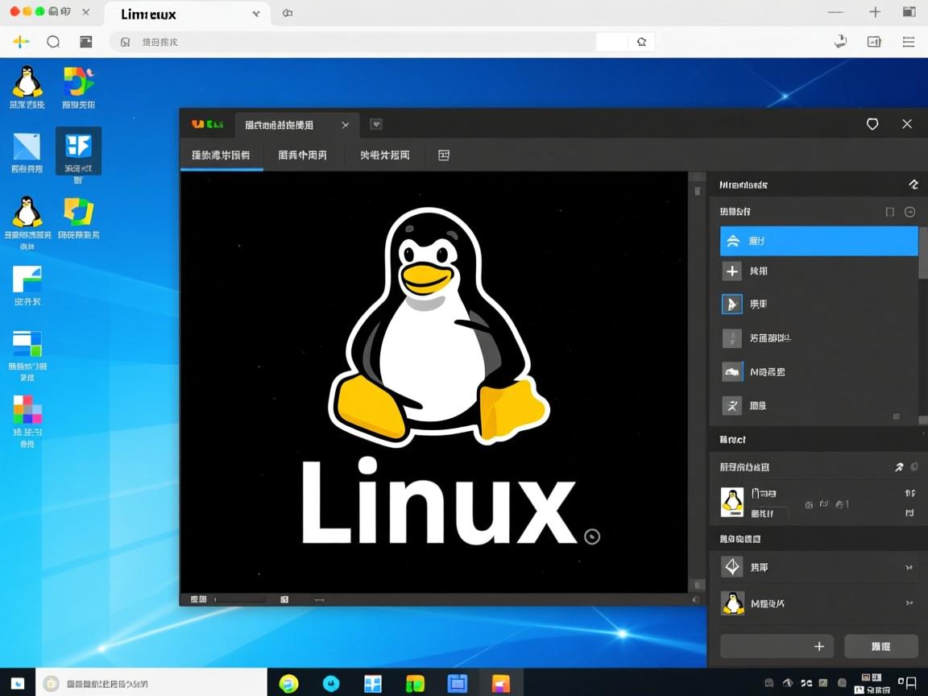Click the sync icon at the panel's top right

click(913, 184)
